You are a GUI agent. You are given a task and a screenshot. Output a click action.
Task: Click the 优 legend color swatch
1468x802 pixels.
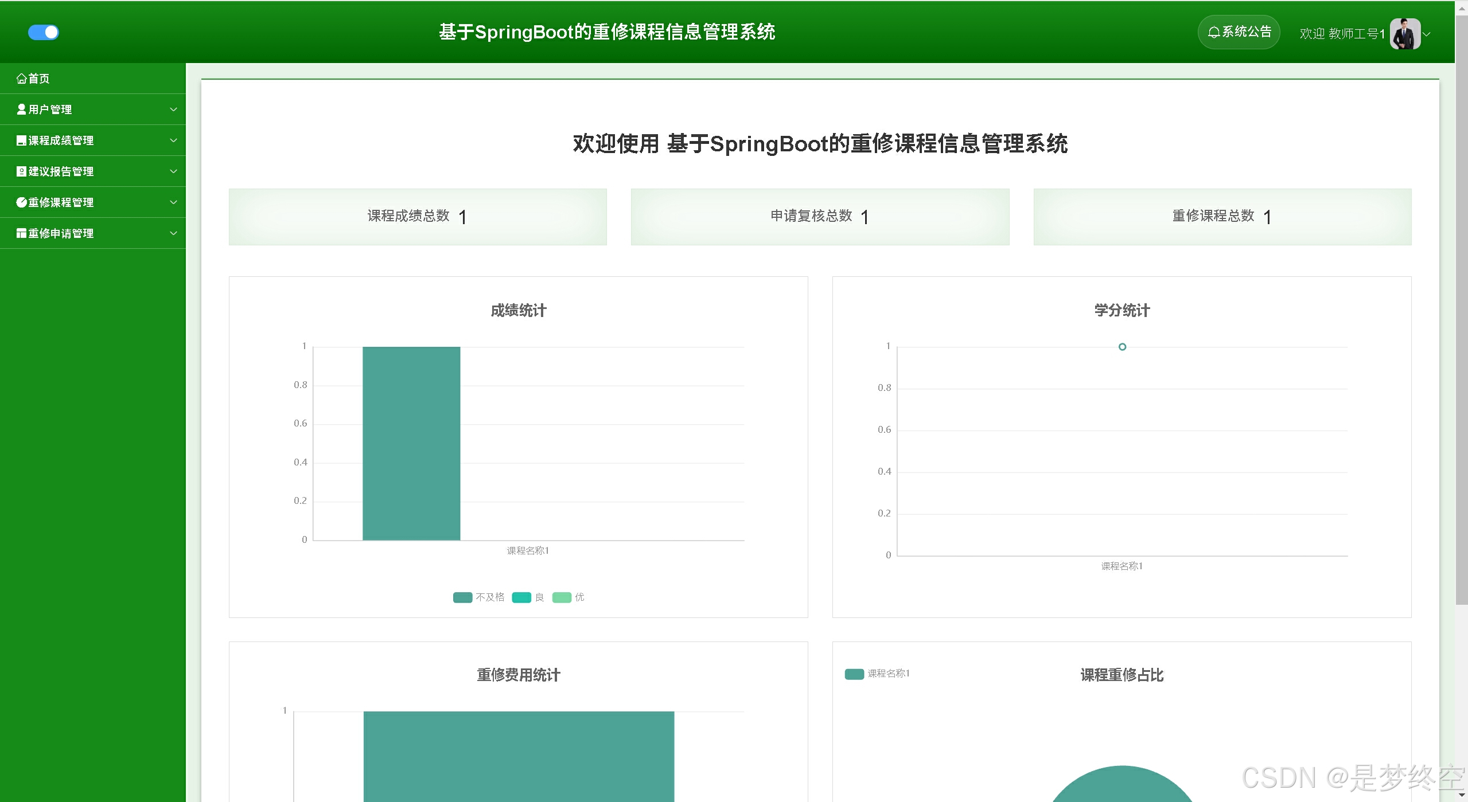pyautogui.click(x=561, y=597)
